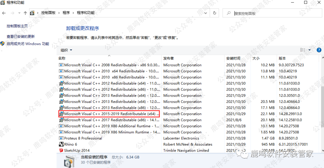Refresh the Programs and Features list
The height and width of the screenshot is (168, 324).
(214, 13)
